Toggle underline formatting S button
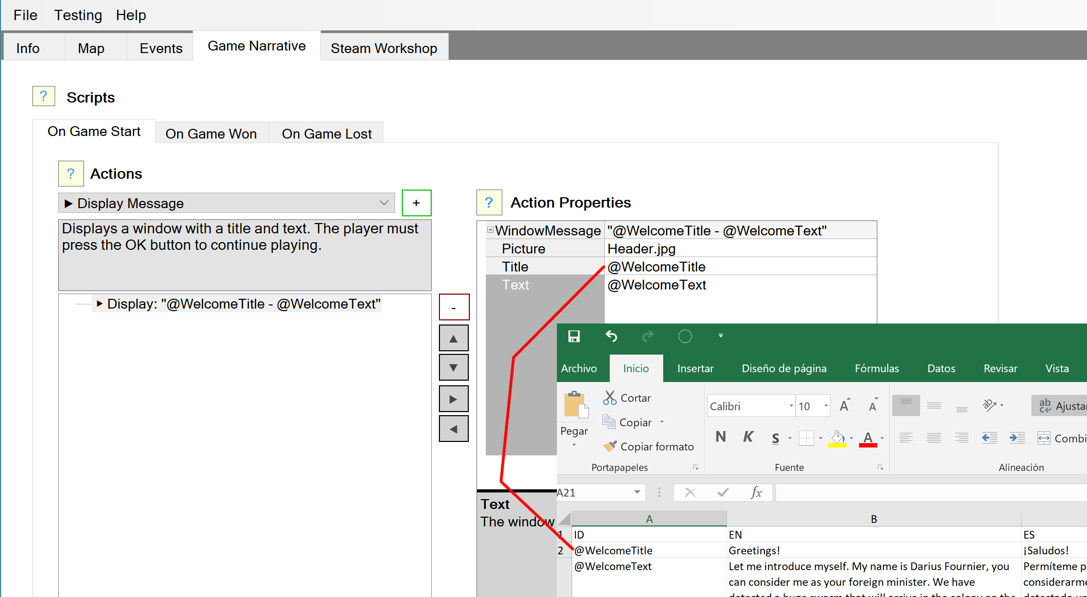 (x=775, y=438)
